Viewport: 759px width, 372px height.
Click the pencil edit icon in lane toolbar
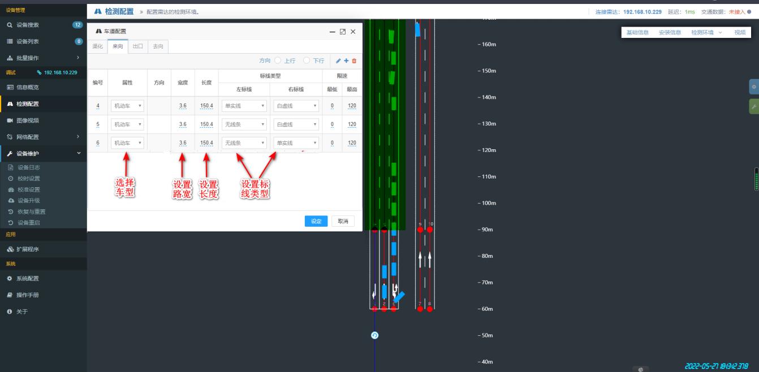(x=338, y=60)
